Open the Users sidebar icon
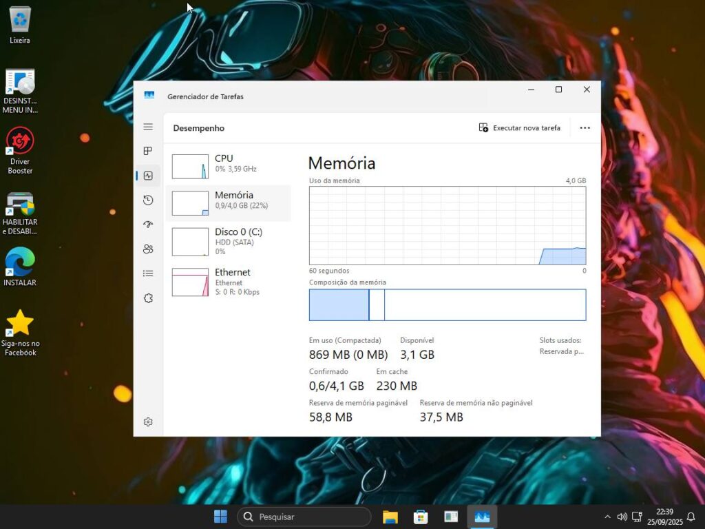705x529 pixels. click(x=148, y=249)
